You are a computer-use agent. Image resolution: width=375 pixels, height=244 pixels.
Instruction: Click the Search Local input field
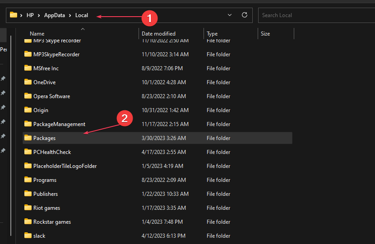[x=316, y=15]
